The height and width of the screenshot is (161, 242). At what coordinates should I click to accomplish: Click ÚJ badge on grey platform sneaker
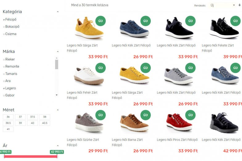pos(100,115)
